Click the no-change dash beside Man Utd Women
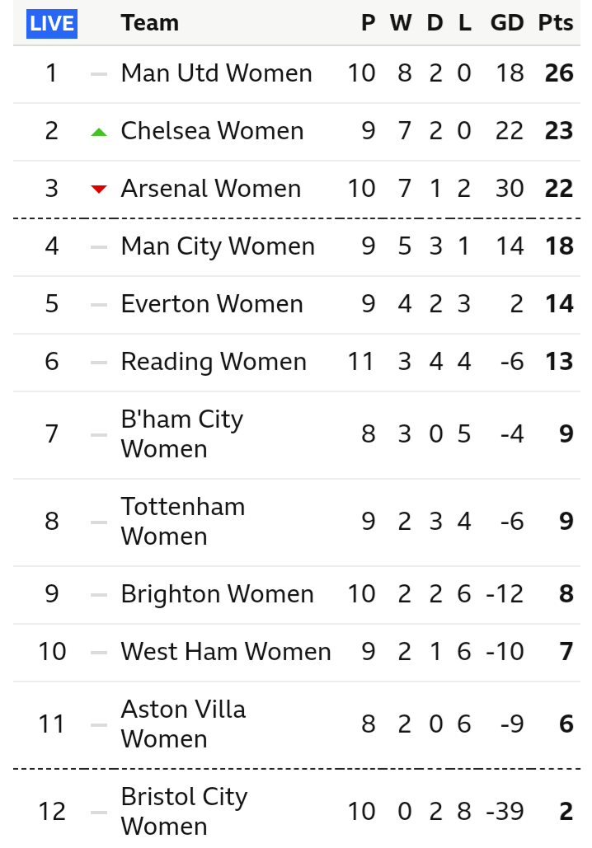The image size is (592, 848). [x=99, y=74]
